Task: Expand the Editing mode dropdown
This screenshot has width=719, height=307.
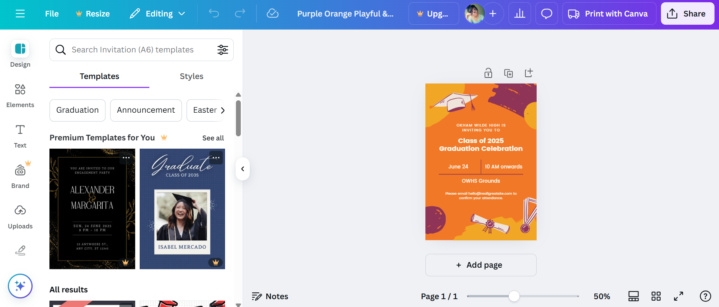Action: point(158,14)
